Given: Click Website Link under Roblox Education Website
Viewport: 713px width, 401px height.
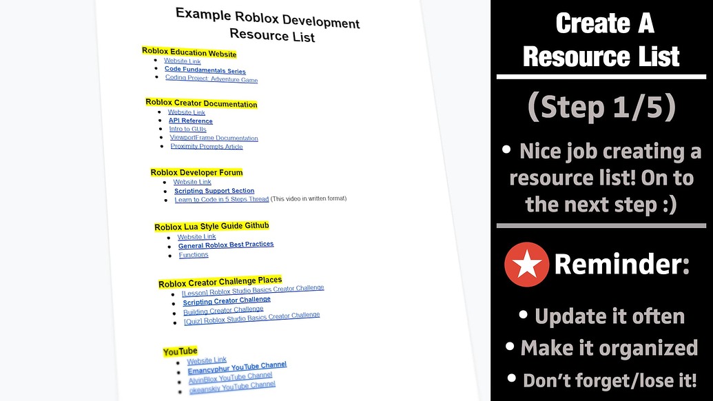Looking at the screenshot, I should [x=182, y=61].
